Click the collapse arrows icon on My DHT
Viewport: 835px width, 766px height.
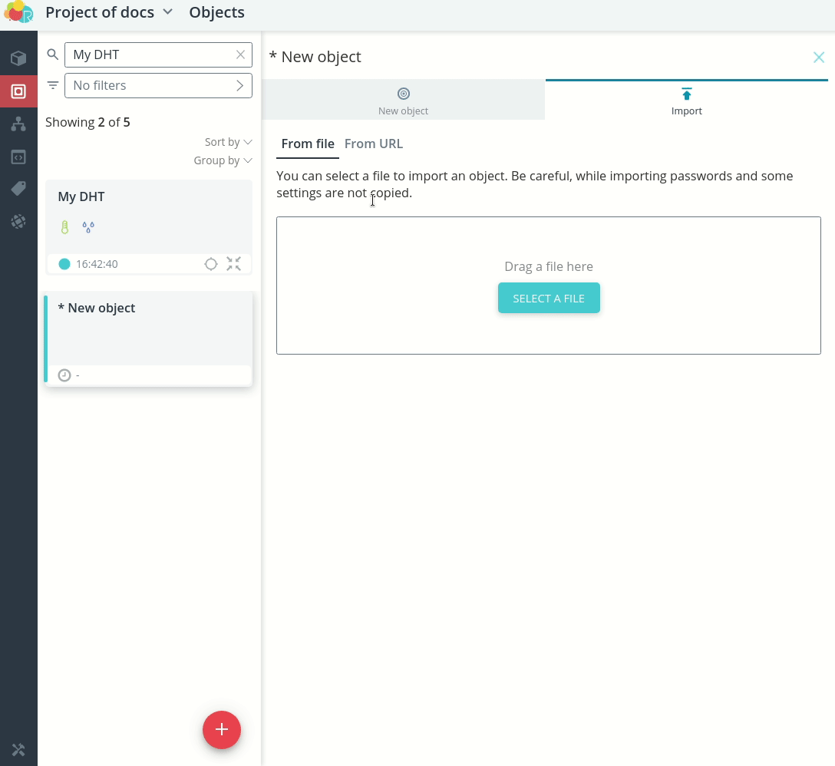pos(234,264)
